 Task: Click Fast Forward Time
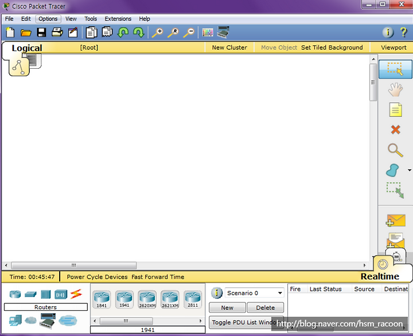click(158, 277)
